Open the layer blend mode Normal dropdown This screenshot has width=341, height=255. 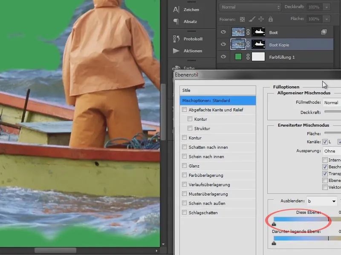tap(250, 7)
